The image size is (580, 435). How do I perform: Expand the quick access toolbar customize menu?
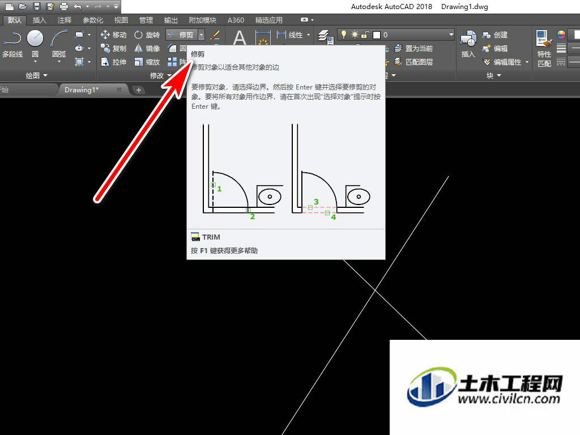[116, 6]
